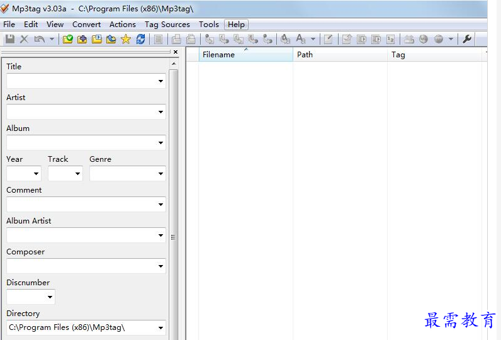Expand the Comment field dropdown
Image resolution: width=501 pixels, height=340 pixels.
[x=160, y=205]
